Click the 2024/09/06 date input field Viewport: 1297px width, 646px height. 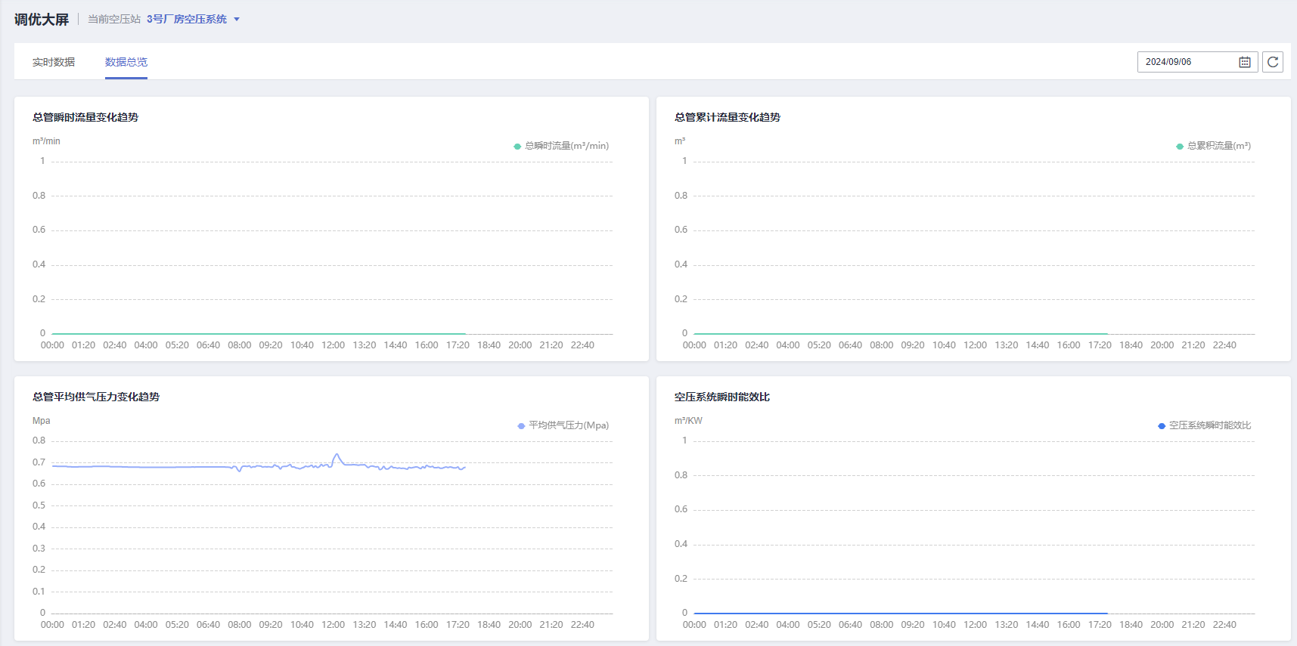1197,62
